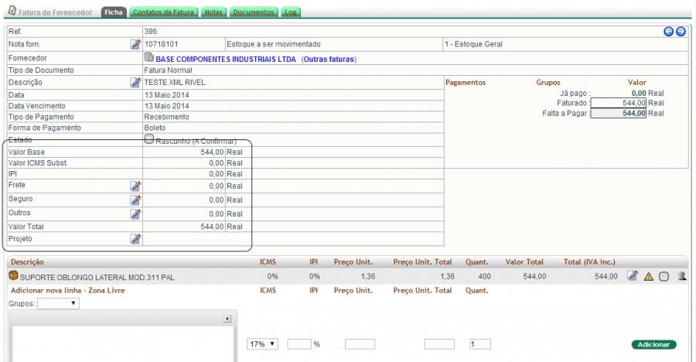The width and height of the screenshot is (696, 362).
Task: Edit the Projeto using its pencil icon
Action: (135, 239)
